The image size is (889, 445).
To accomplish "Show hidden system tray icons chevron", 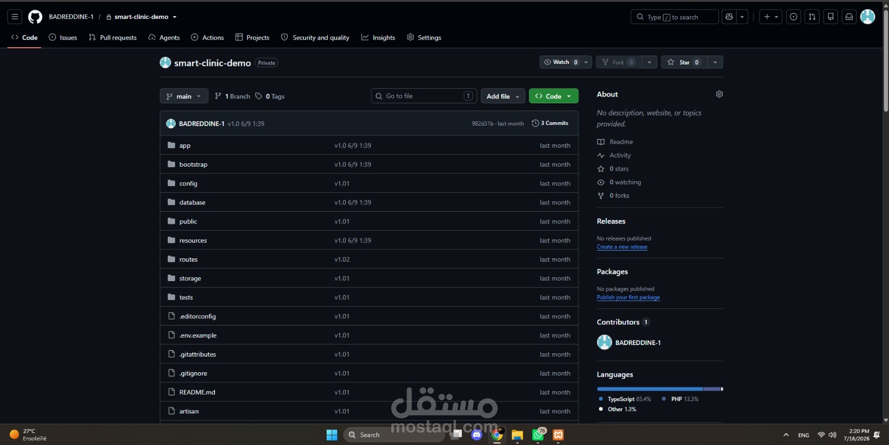I will tap(786, 435).
